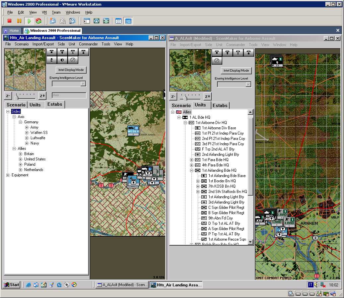This screenshot has width=344, height=298.
Task: Toggle VMware full screen mode icon
Action: pyautogui.click(x=97, y=21)
